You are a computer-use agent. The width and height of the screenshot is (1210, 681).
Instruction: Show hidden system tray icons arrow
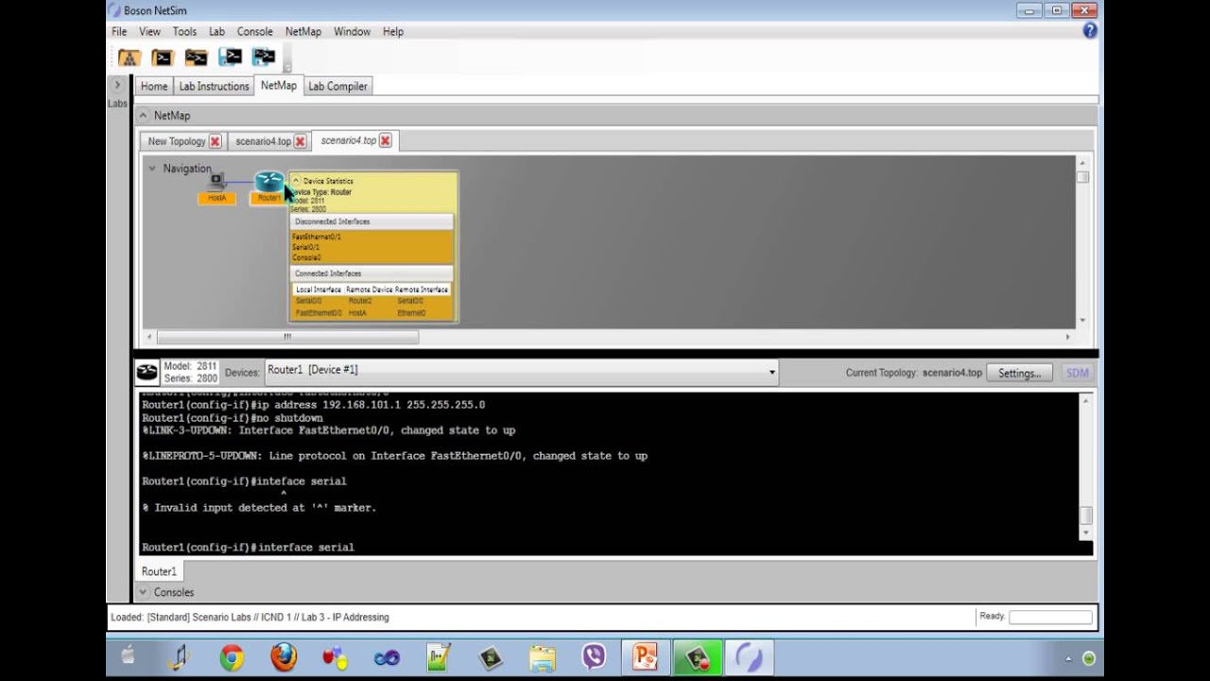1068,659
